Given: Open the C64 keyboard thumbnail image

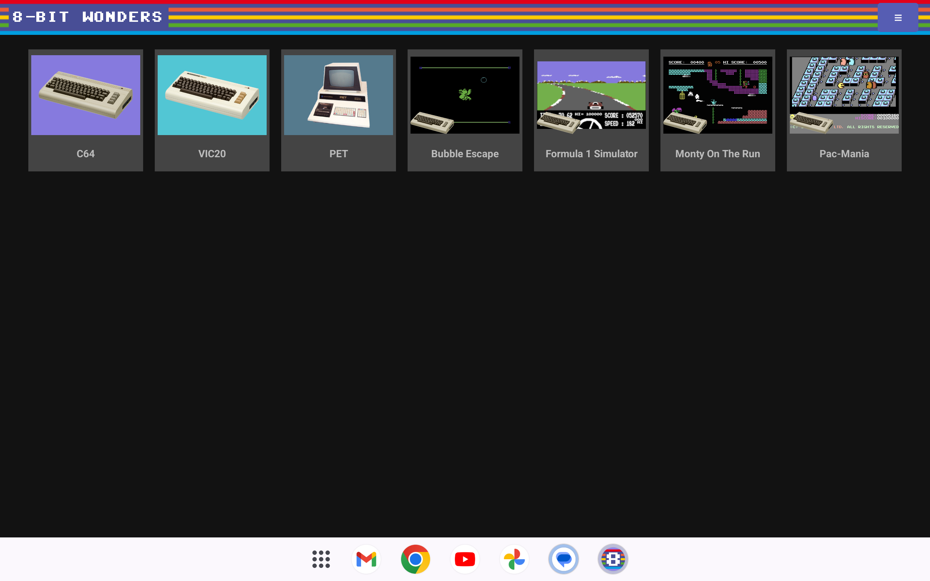Looking at the screenshot, I should 86,95.
